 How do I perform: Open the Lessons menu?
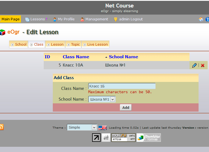[x=36, y=19]
